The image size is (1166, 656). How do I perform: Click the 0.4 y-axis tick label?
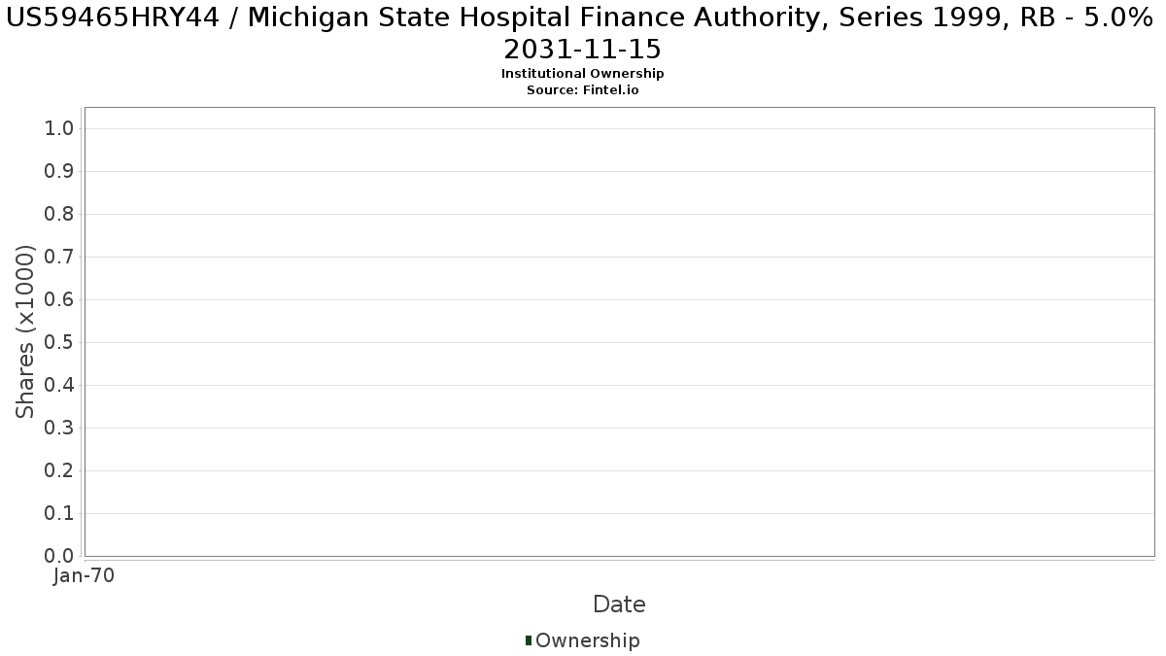coord(59,386)
